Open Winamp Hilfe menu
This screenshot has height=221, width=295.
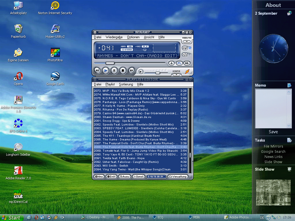coord(161,37)
